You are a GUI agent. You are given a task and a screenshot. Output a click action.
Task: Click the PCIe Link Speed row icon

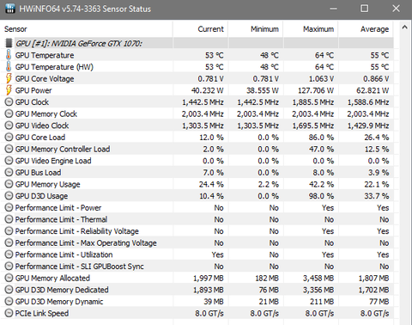tap(9, 313)
